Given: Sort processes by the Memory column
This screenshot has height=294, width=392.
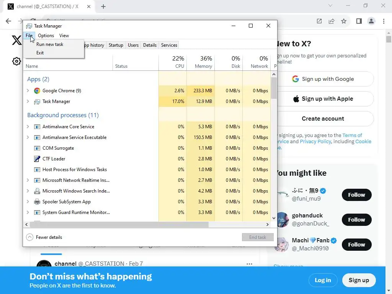Looking at the screenshot, I should pyautogui.click(x=201, y=62).
